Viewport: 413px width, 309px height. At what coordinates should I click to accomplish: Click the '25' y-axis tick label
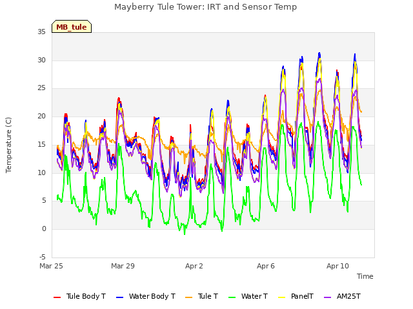click(41, 88)
